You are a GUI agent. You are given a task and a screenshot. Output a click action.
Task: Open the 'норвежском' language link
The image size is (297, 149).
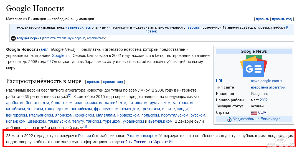(x=128, y=115)
